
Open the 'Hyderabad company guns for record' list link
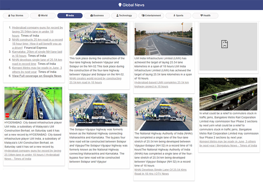coord(37,31)
